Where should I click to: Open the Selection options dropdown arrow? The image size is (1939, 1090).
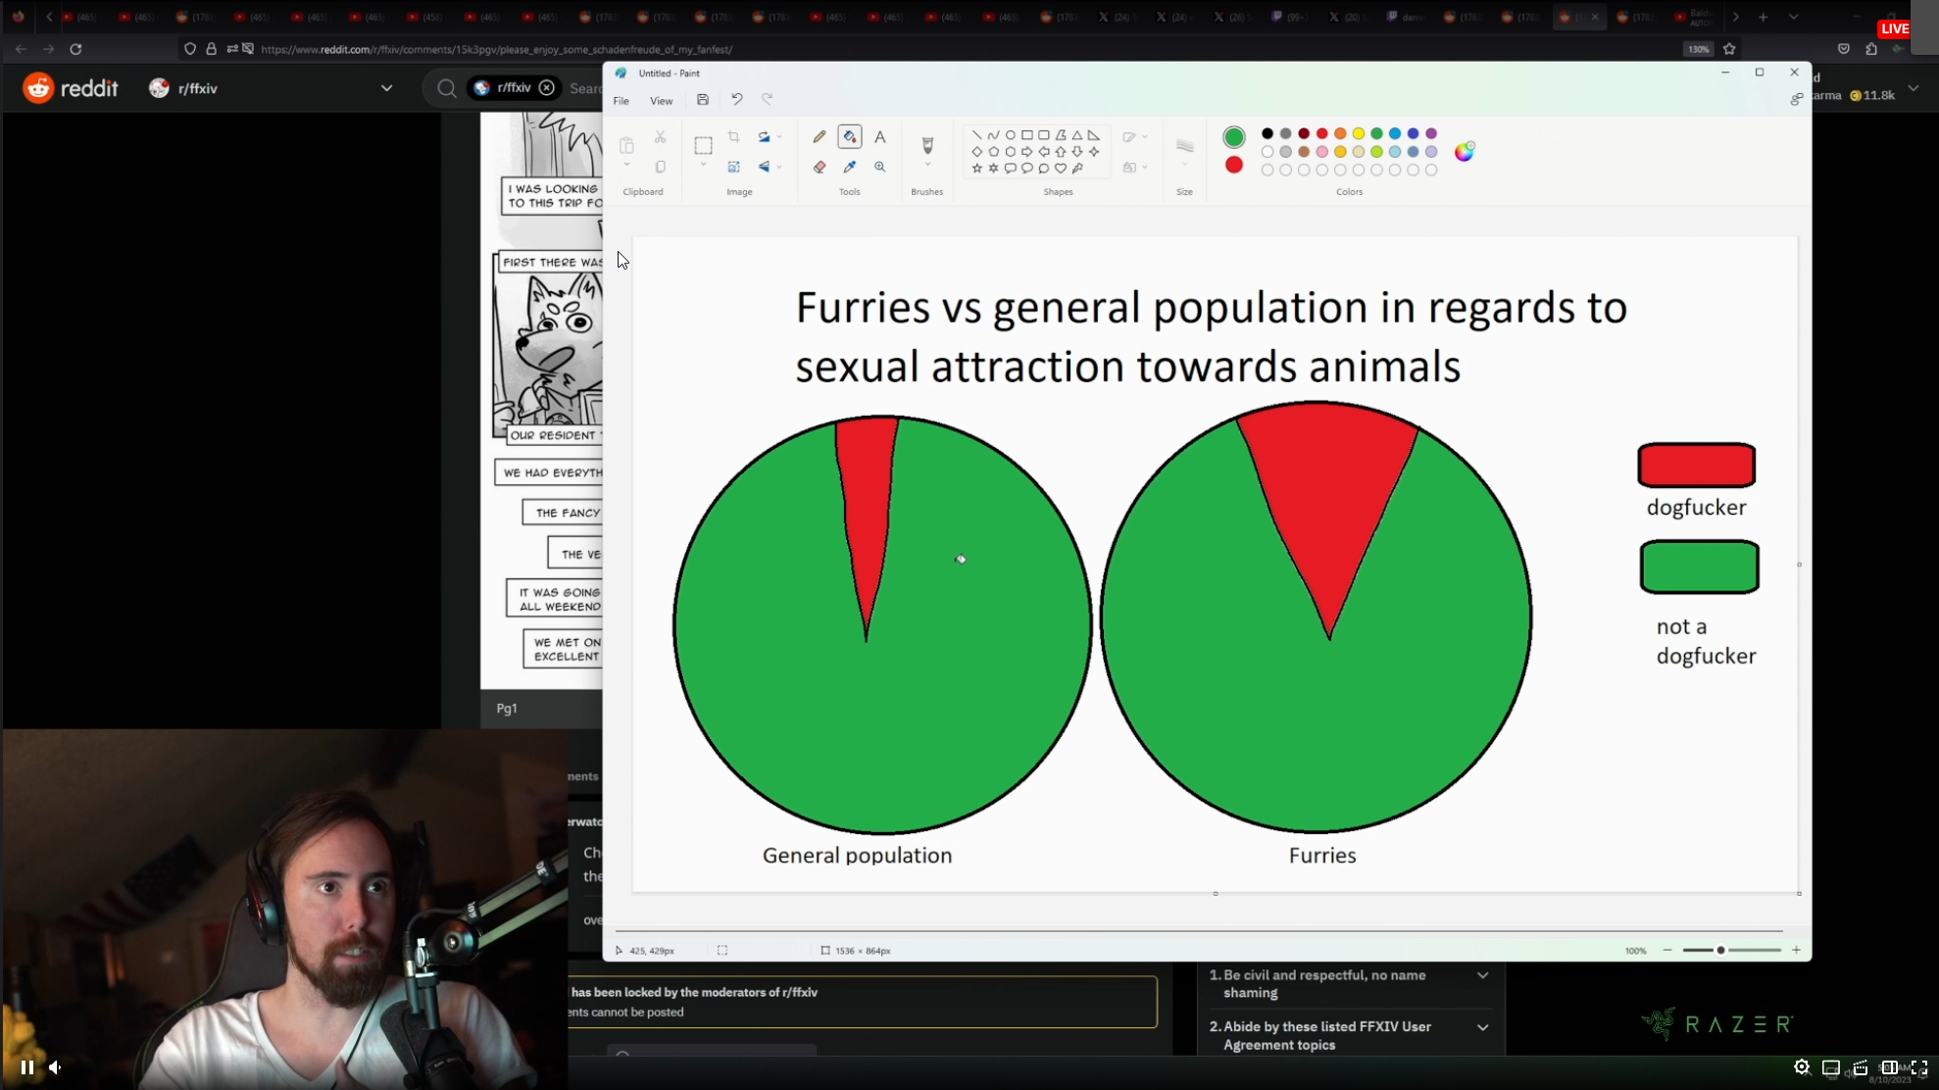tap(703, 166)
